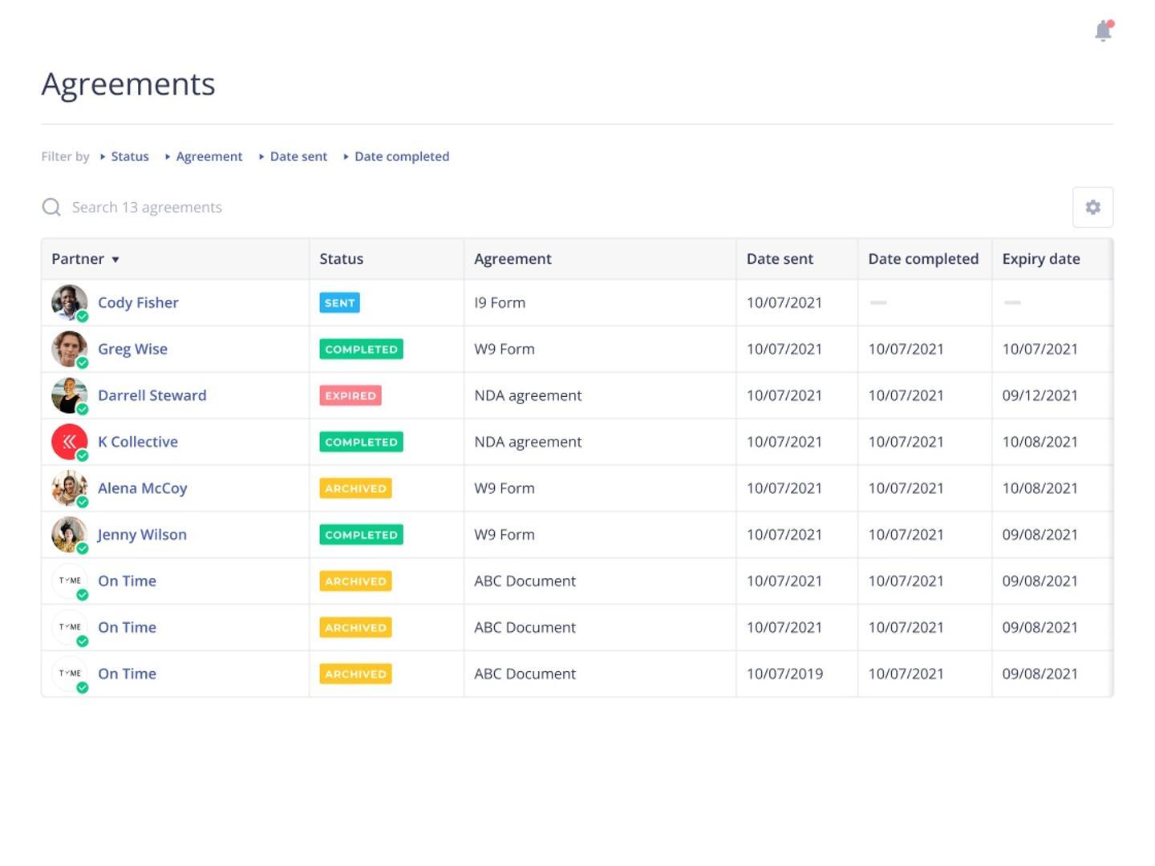The image size is (1155, 866).
Task: Click Cody Fisher's avatar photo
Action: (69, 302)
